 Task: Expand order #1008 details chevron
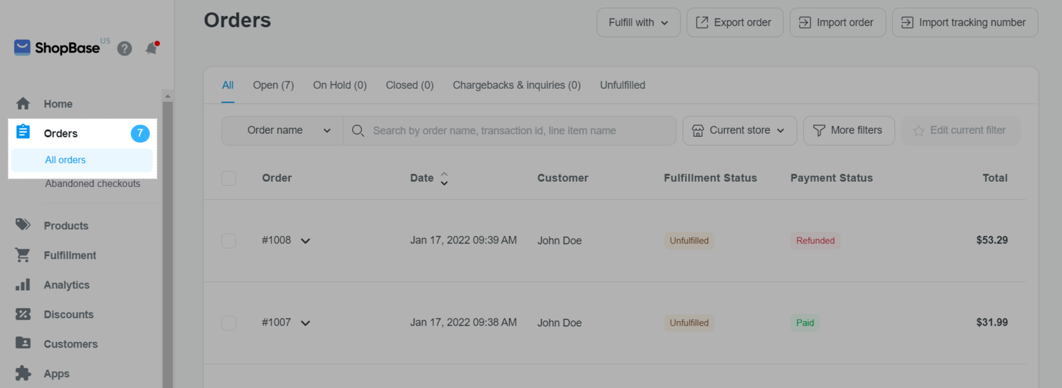click(x=305, y=241)
